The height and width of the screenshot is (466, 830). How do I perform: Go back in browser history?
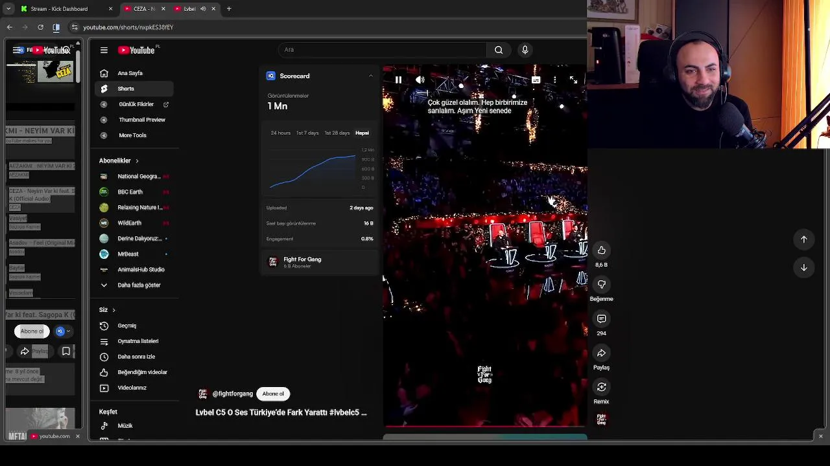pyautogui.click(x=9, y=27)
